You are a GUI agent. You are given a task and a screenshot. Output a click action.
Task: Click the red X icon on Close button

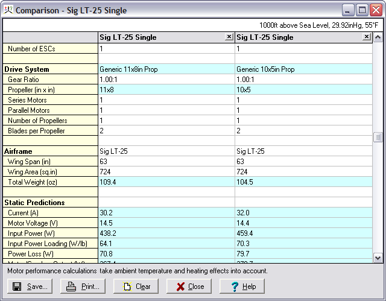180,287
